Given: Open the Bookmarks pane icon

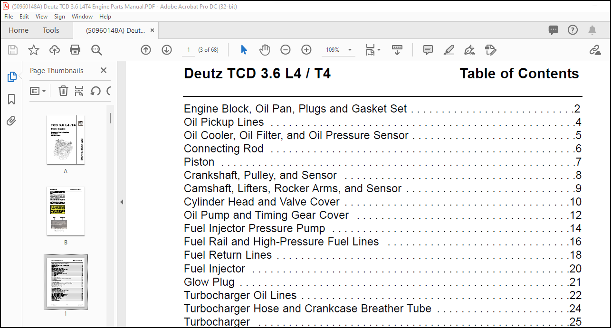Looking at the screenshot, I should coord(11,99).
